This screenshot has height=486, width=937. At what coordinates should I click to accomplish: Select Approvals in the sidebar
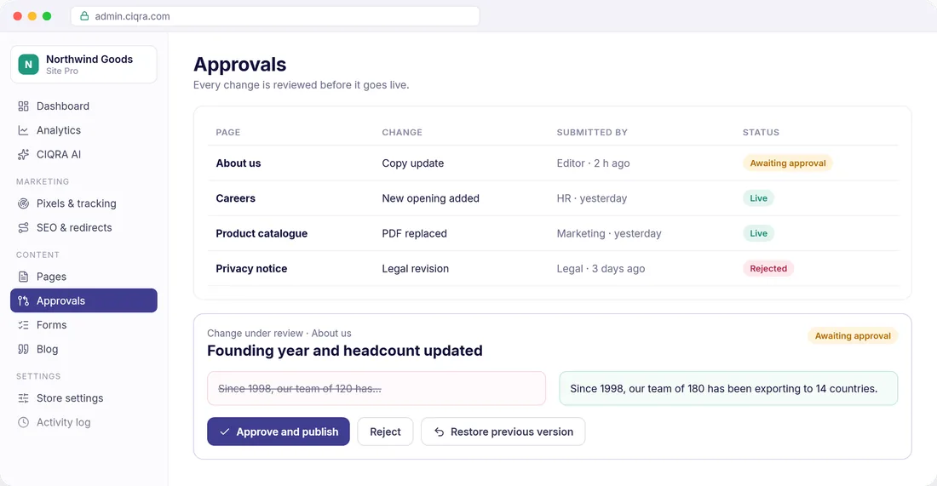click(x=83, y=300)
